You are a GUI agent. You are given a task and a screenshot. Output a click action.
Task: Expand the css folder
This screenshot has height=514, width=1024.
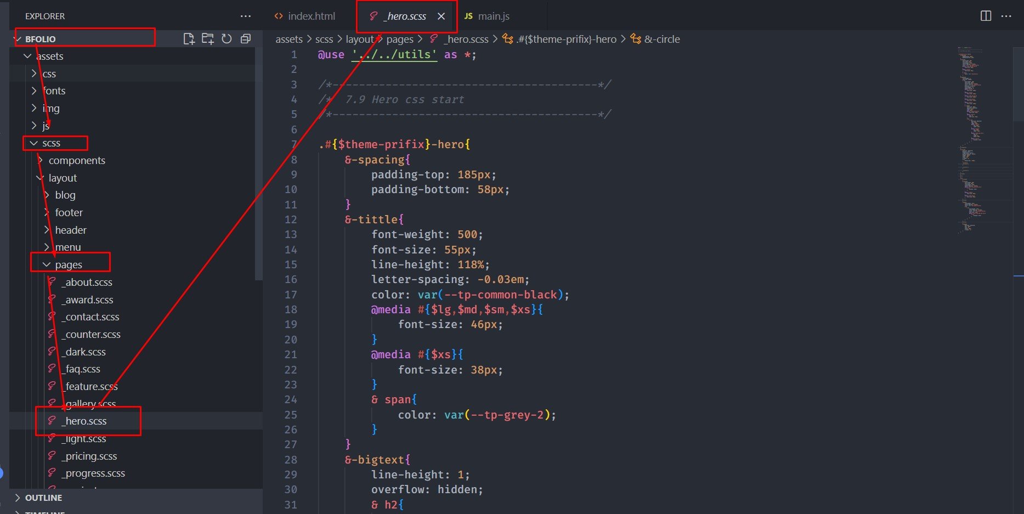coord(49,74)
